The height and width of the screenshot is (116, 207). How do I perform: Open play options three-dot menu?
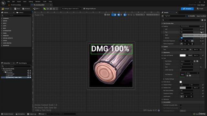57,9
